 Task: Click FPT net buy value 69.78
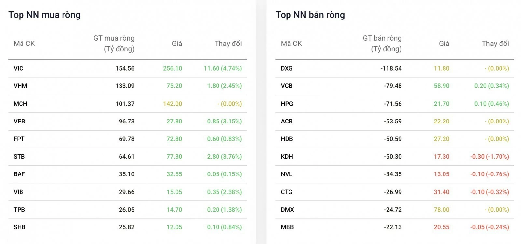(x=127, y=139)
